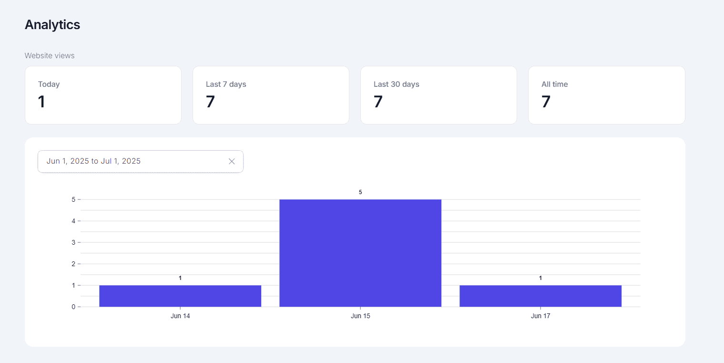Click the Jun 14 x-axis label
This screenshot has height=363, width=724.
[x=180, y=316]
